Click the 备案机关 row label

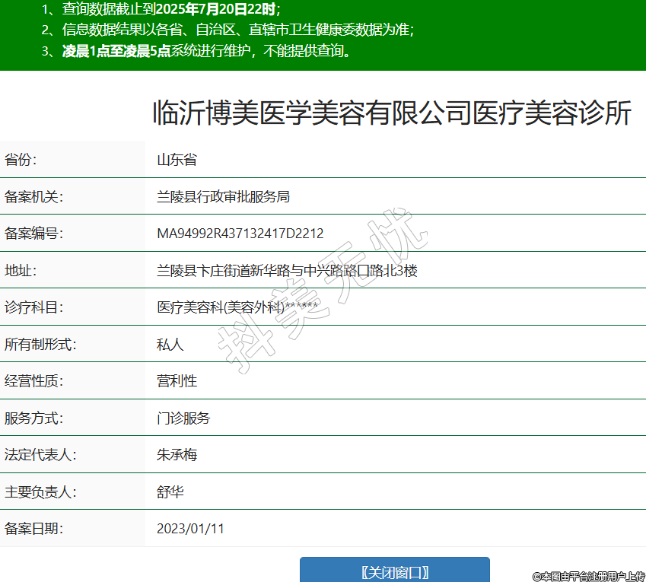(33, 197)
